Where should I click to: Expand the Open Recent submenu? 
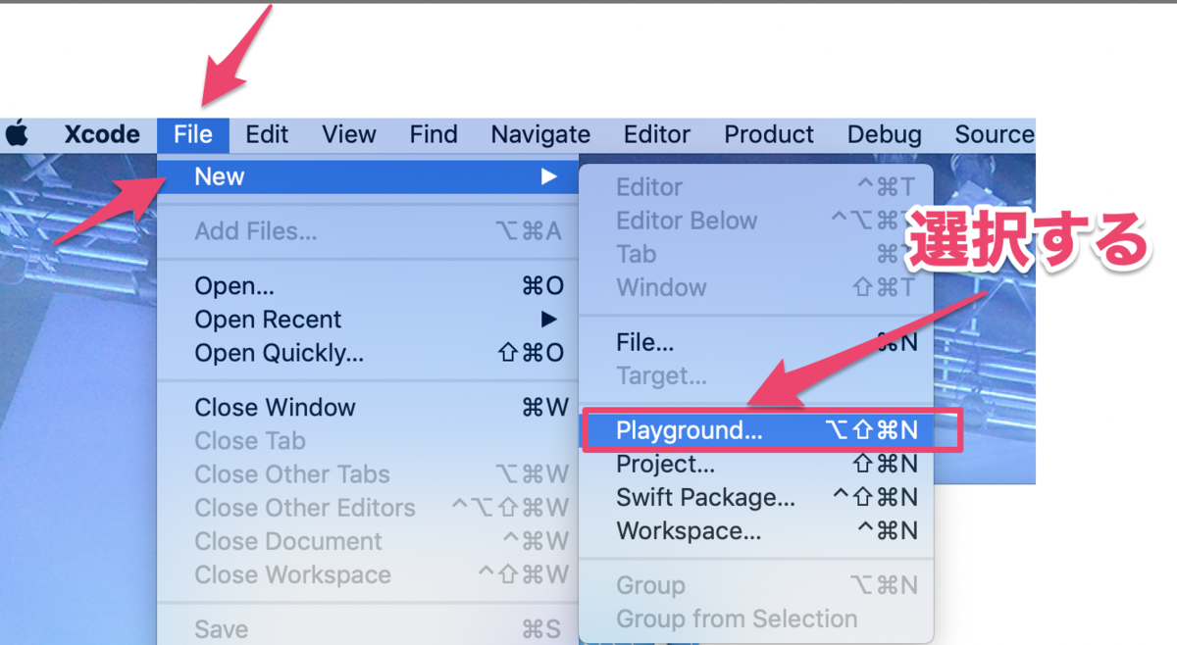(369, 320)
